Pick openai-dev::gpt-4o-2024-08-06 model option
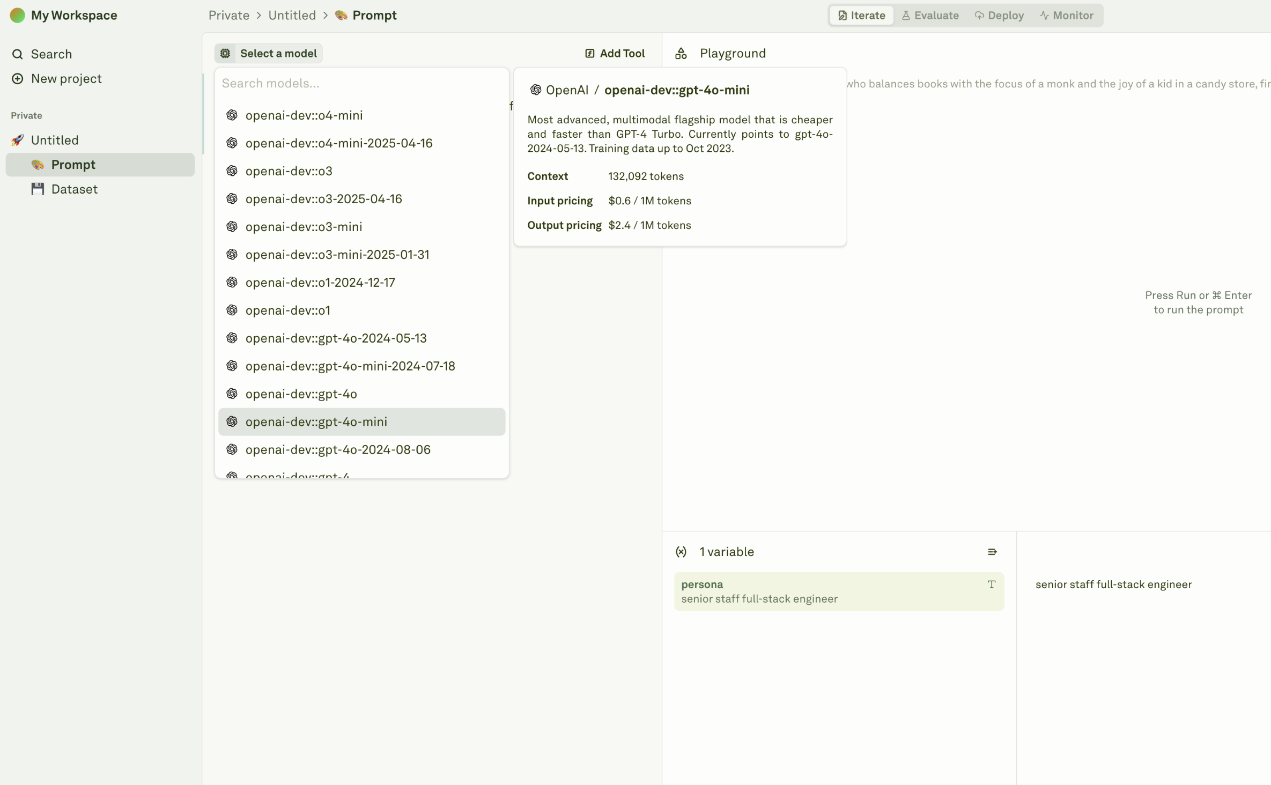The width and height of the screenshot is (1271, 785). (337, 449)
